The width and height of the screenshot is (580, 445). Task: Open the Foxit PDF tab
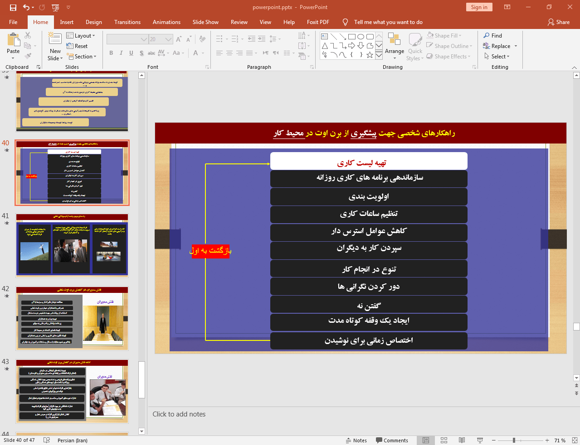(318, 22)
